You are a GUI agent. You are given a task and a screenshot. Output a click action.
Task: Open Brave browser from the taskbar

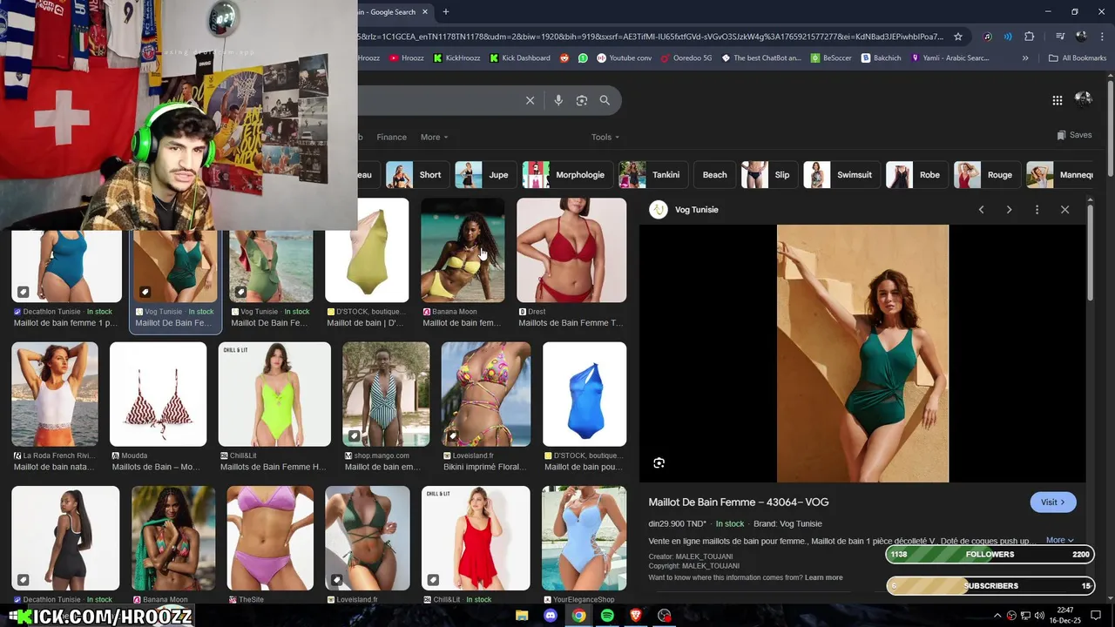coord(636,616)
